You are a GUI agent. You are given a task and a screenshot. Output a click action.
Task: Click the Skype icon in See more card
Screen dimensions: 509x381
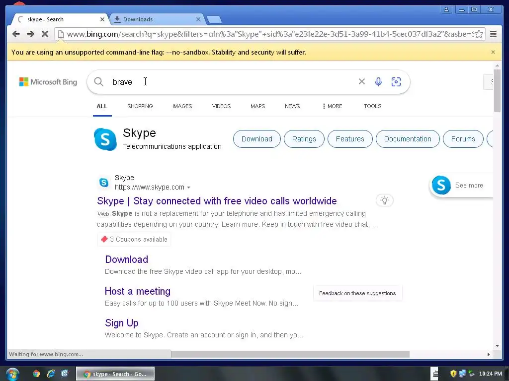(441, 185)
